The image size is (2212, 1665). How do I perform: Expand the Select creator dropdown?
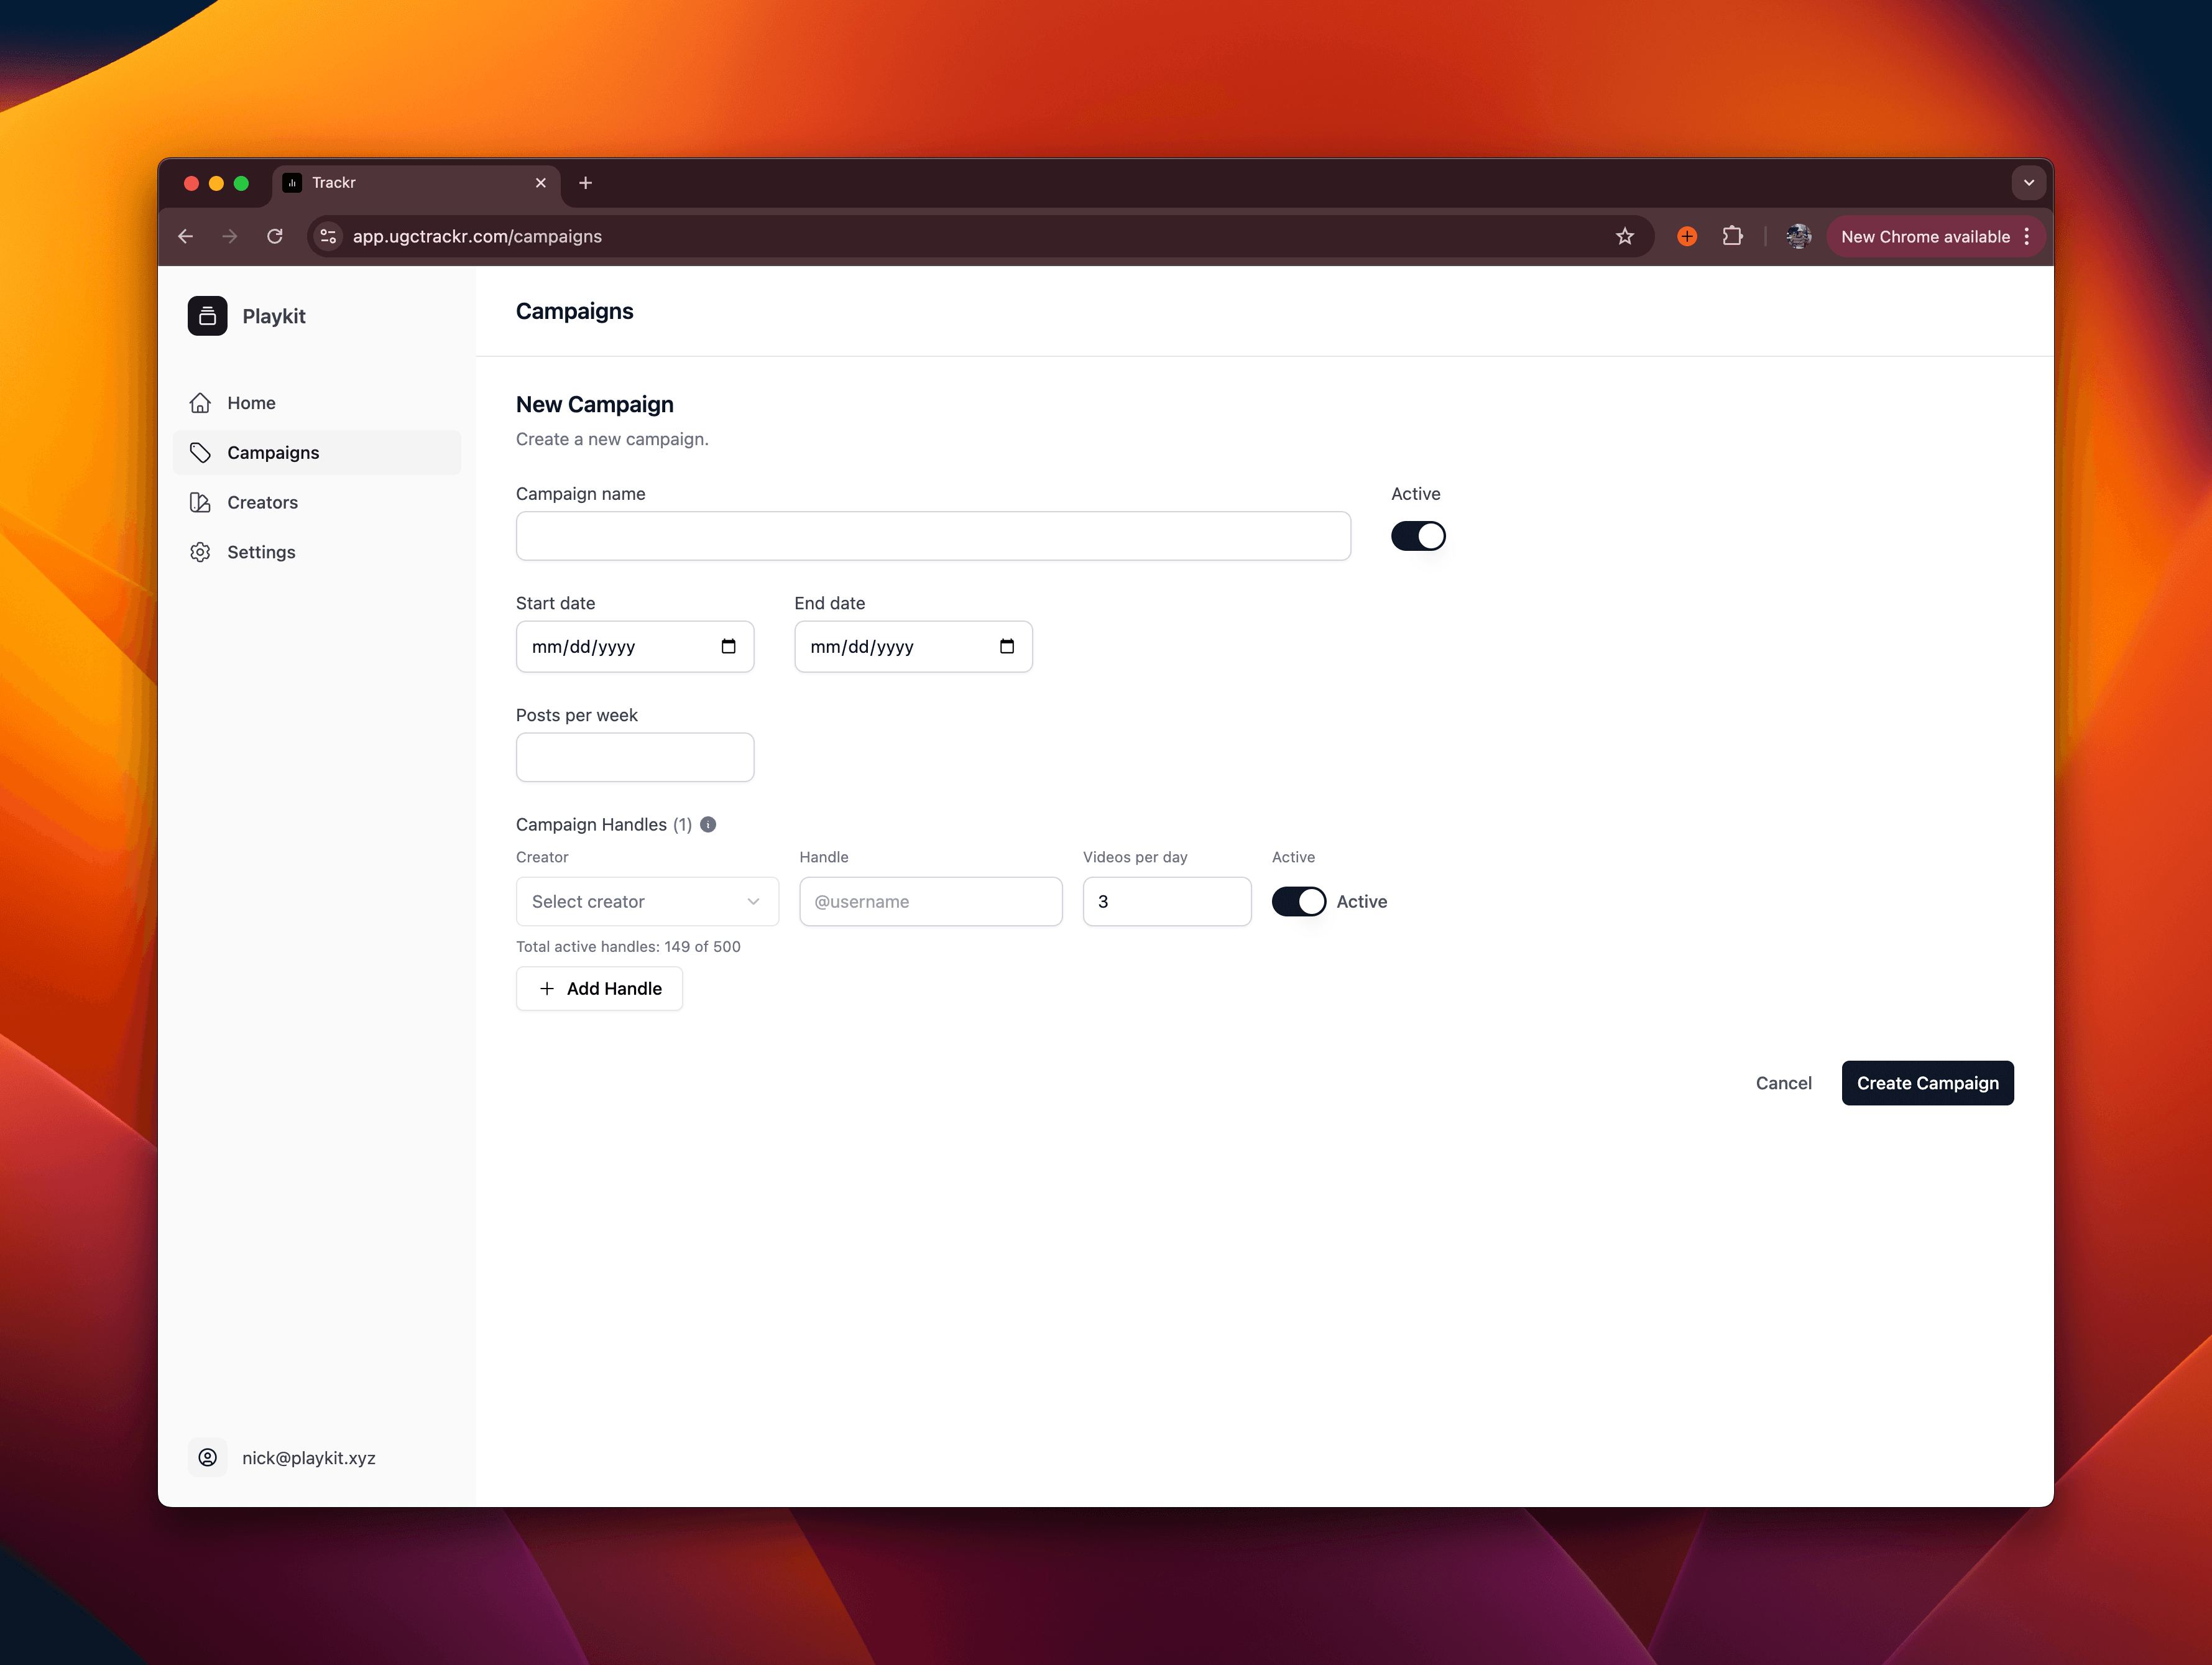647,902
